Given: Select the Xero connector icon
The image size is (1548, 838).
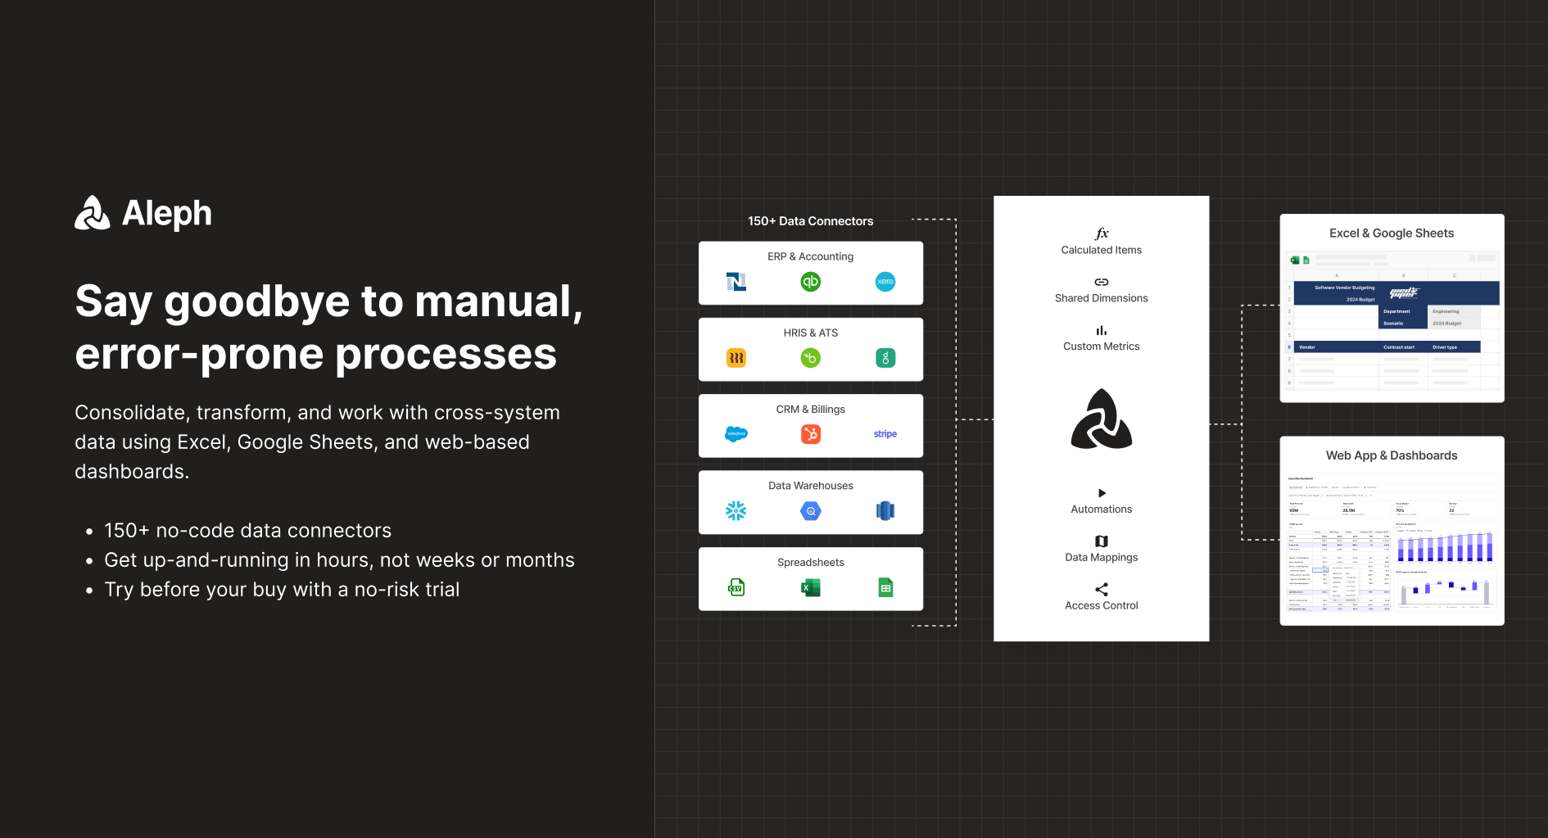Looking at the screenshot, I should pos(885,282).
